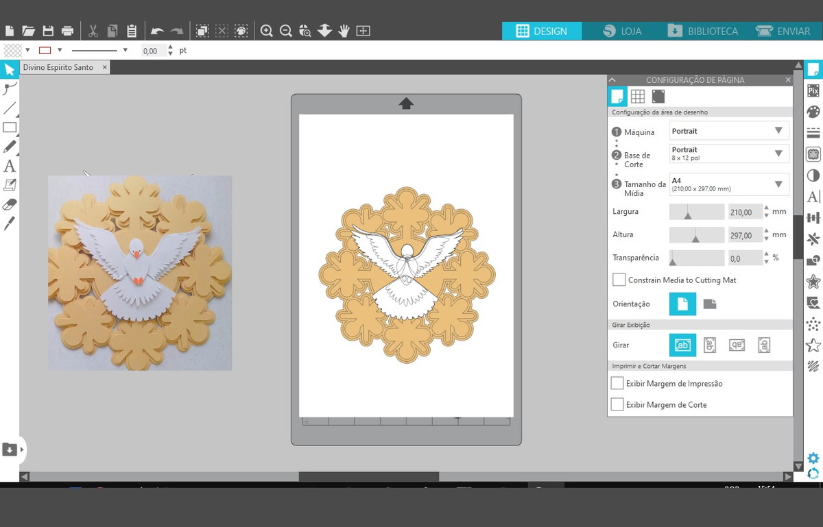Check Exibir Margem de Impressão
823x527 pixels.
618,383
